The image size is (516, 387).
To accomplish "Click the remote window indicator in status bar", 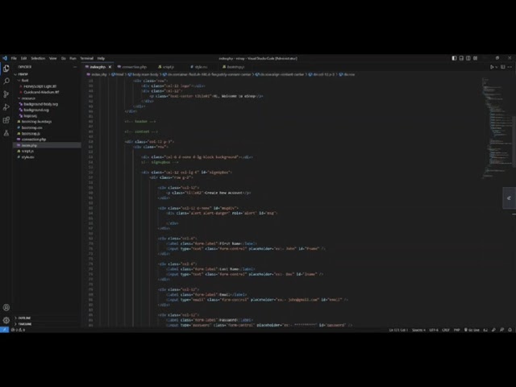I will coord(4,330).
